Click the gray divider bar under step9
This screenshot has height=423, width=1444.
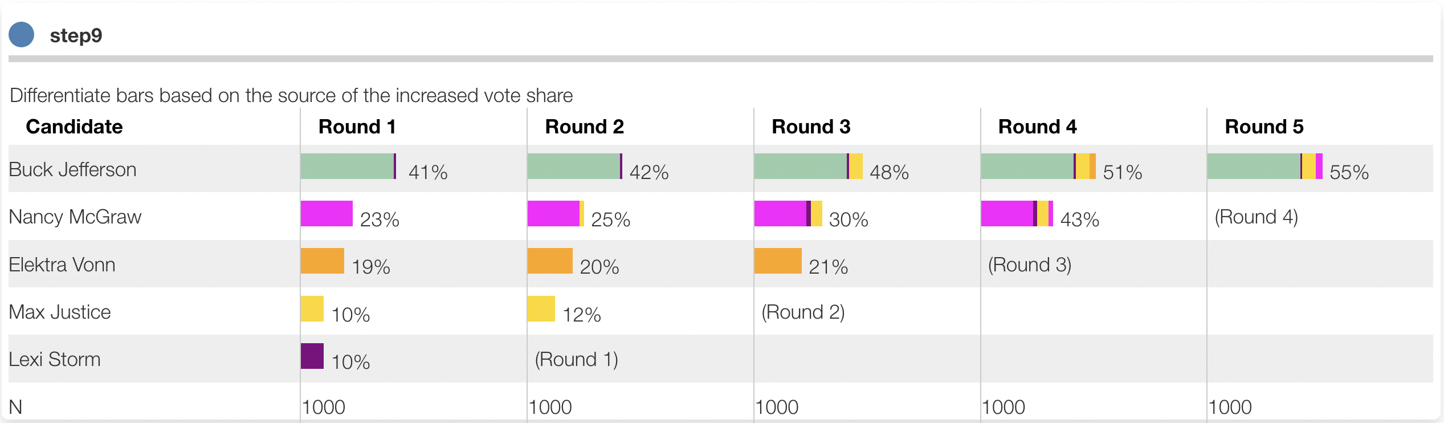[x=720, y=59]
